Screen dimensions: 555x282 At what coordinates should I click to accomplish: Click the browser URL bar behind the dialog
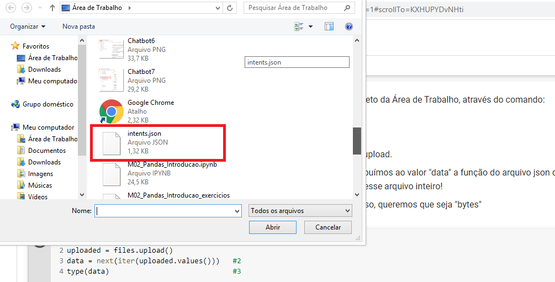460,10
